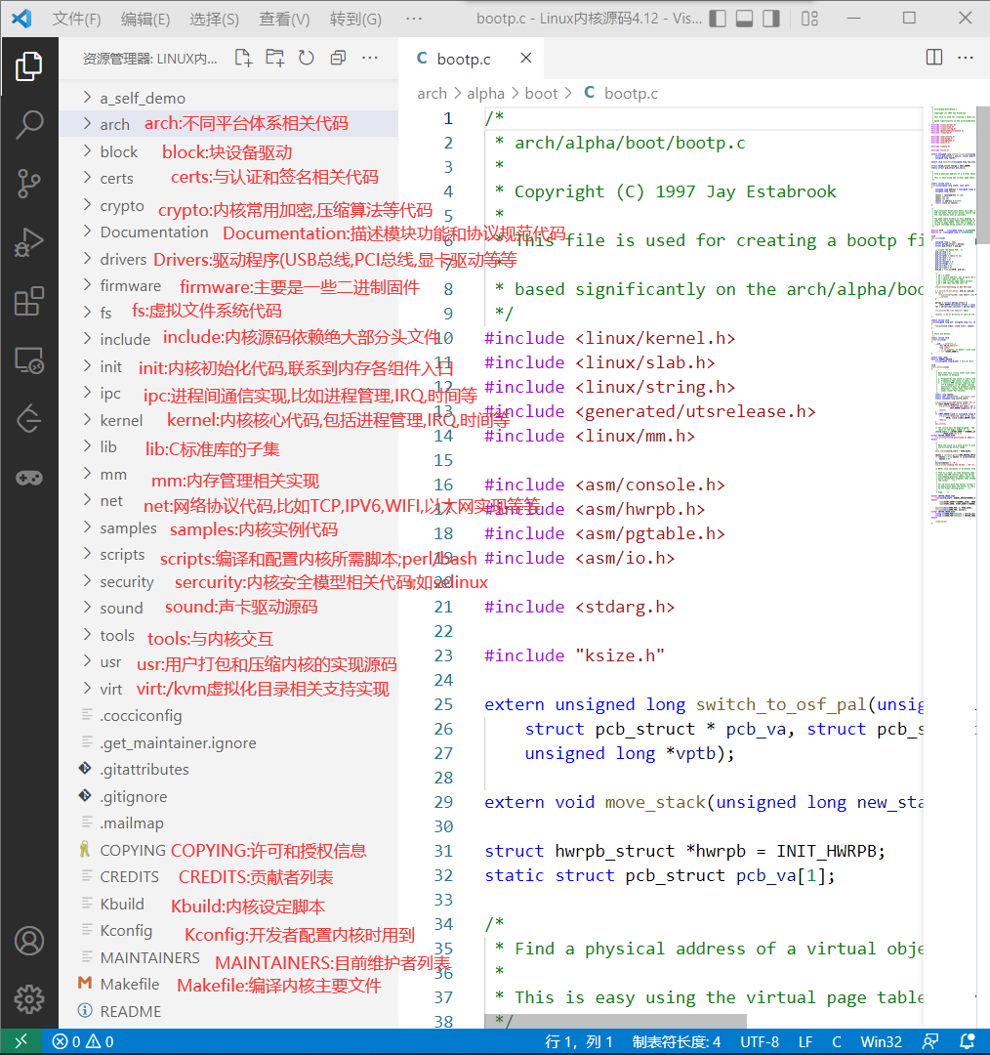Change end of line sequence LF
This screenshot has width=990, height=1055.
point(805,1041)
